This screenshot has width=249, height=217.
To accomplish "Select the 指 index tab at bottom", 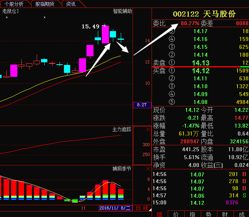I will [192, 214].
